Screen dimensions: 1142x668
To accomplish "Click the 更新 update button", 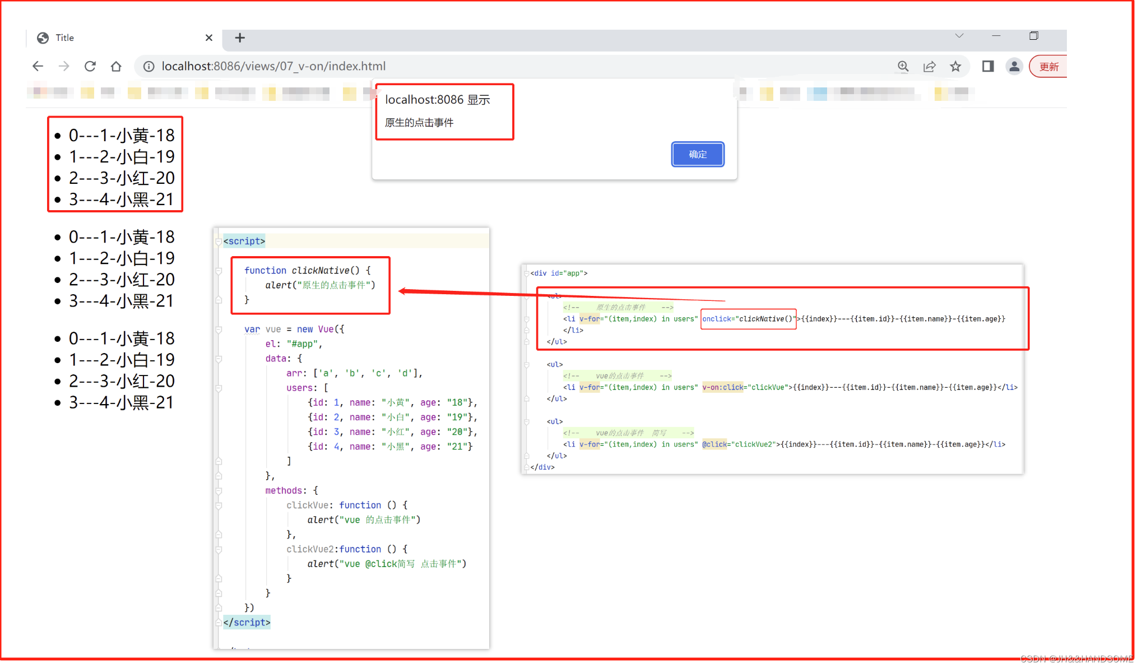I will tap(1048, 67).
